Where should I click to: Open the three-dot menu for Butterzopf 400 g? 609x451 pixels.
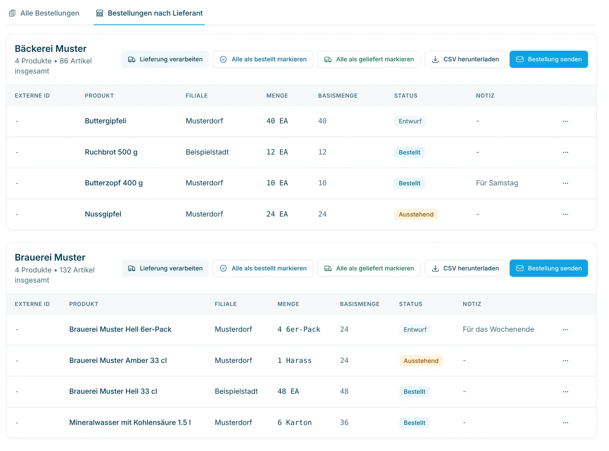click(565, 183)
